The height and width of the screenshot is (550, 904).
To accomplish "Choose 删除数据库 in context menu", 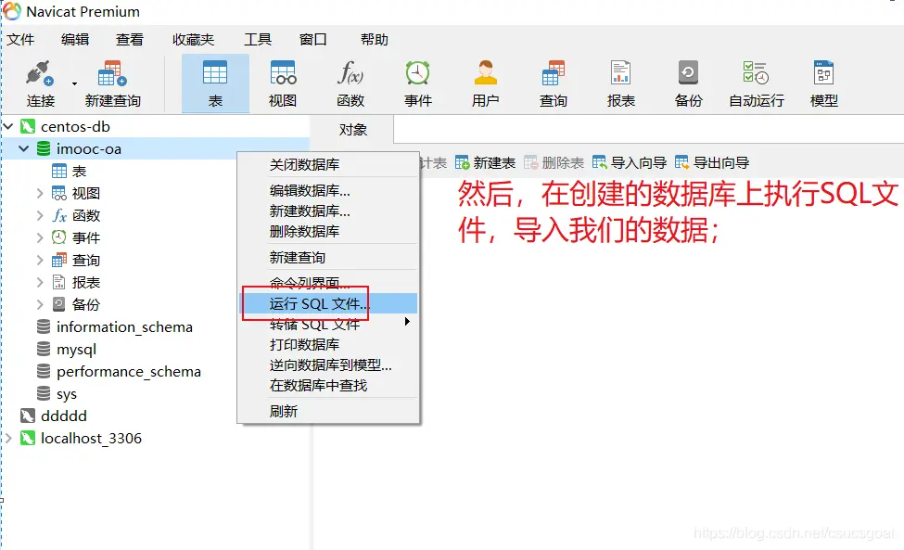I will point(328,231).
